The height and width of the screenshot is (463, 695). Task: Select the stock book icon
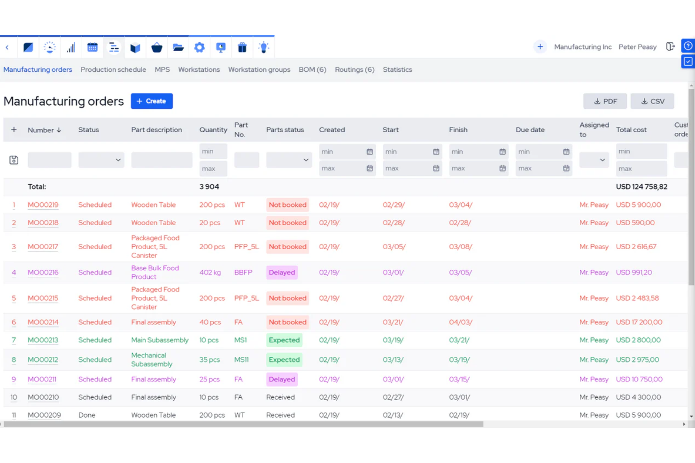(135, 47)
